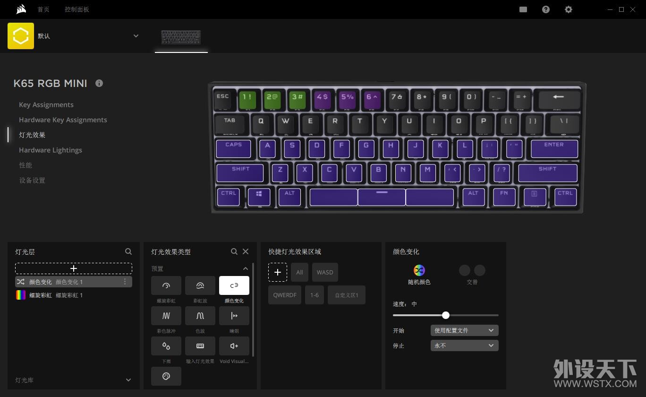Choose 交替 alternating color mode
The width and height of the screenshot is (646, 397).
point(472,275)
